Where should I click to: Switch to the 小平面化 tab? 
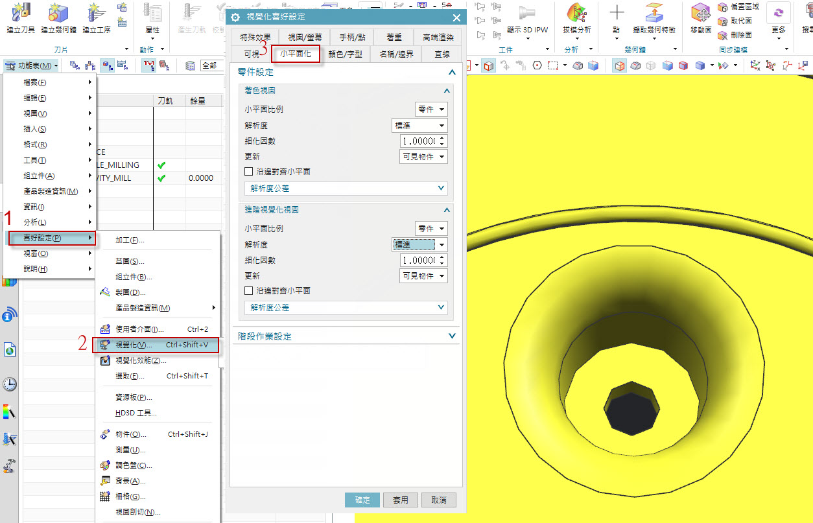coord(296,54)
